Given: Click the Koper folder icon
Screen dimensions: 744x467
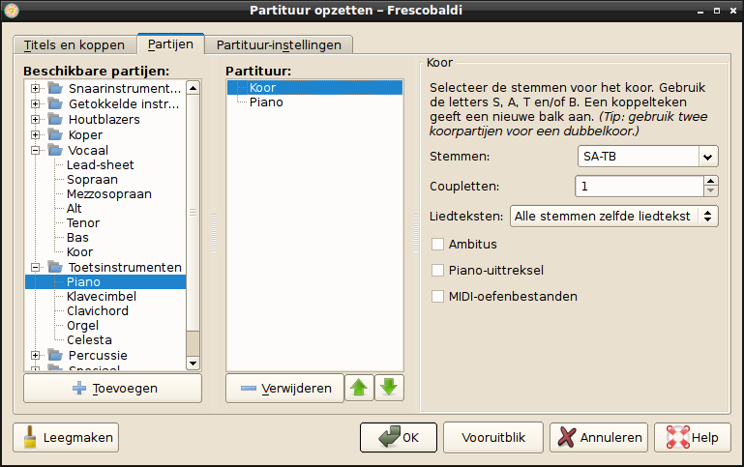Looking at the screenshot, I should 55,134.
